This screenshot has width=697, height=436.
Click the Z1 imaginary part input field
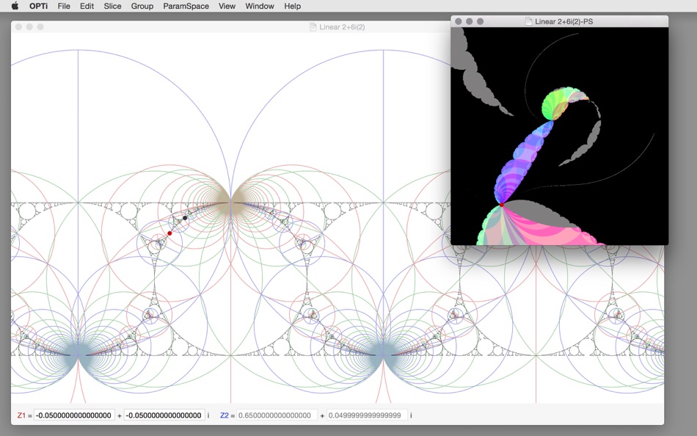pyautogui.click(x=164, y=415)
